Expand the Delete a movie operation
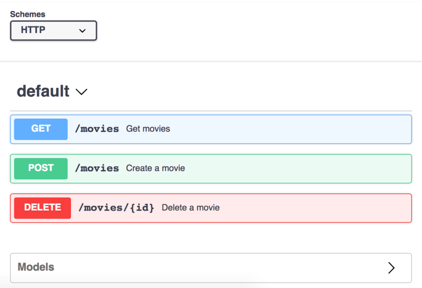Image resolution: width=422 pixels, height=288 pixels. (211, 208)
